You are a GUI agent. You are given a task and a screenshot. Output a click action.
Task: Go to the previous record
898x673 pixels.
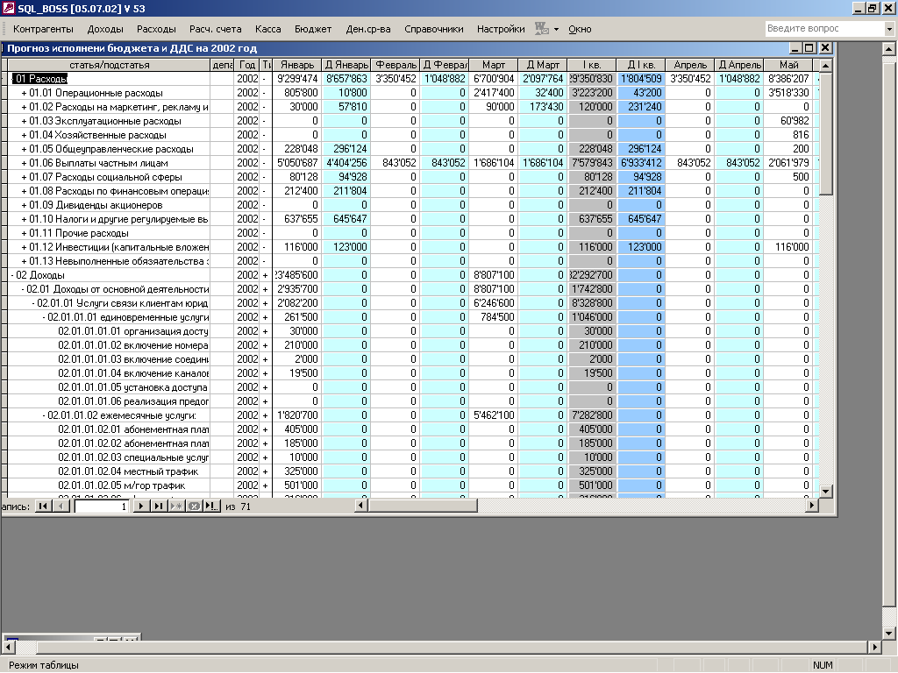[61, 507]
